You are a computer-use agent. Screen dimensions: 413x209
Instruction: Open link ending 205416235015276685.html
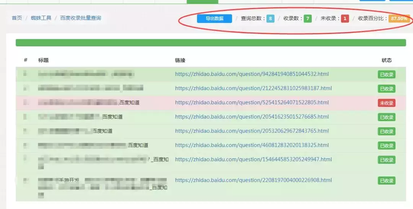[x=252, y=117]
